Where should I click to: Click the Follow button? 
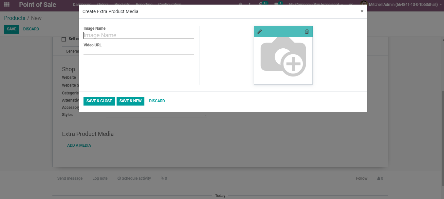pos(362,178)
